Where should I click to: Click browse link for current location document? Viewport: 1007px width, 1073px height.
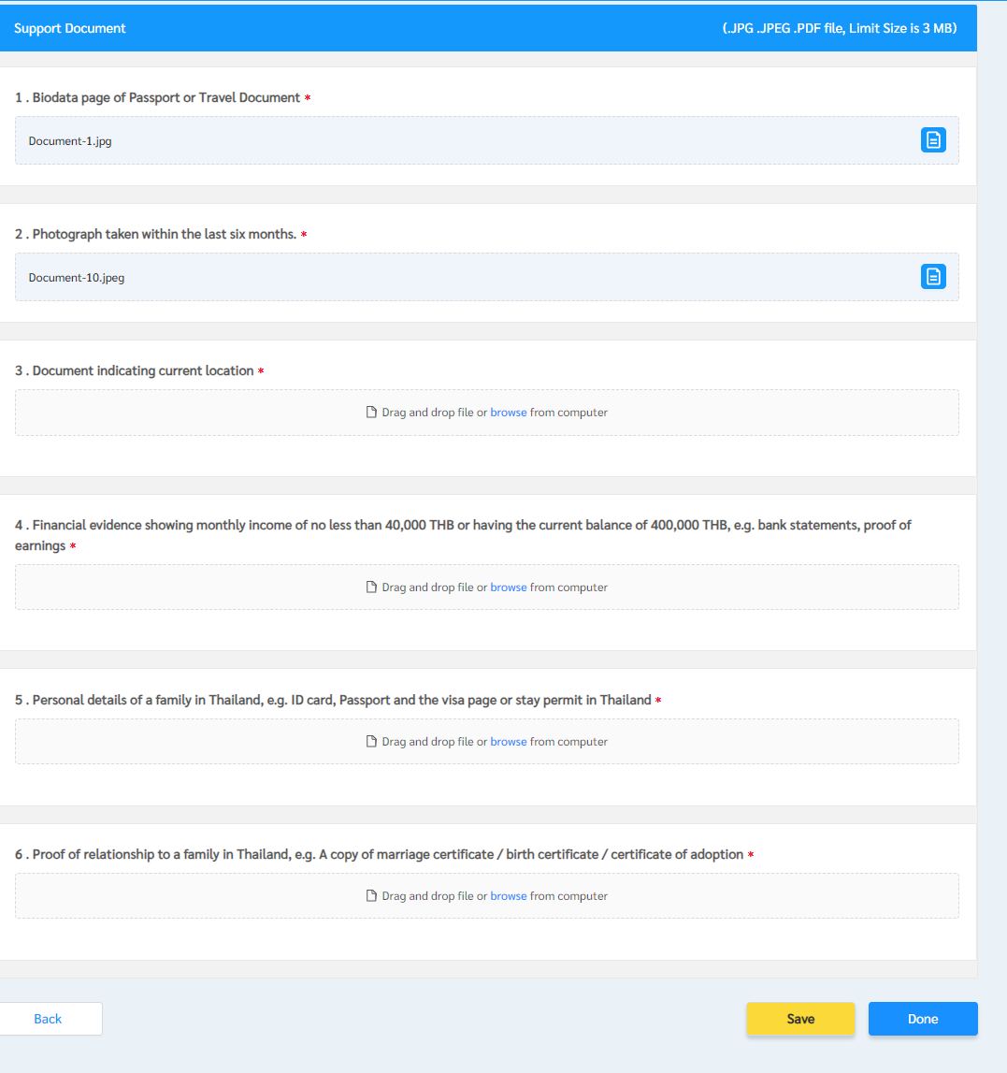point(508,413)
